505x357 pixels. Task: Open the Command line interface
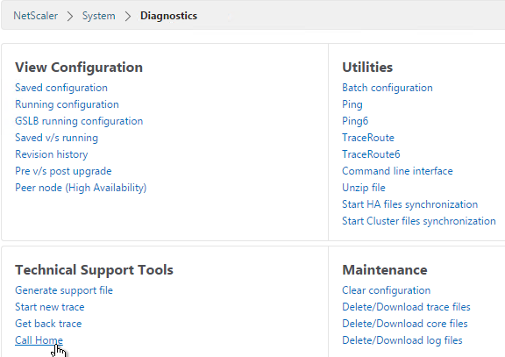point(397,171)
